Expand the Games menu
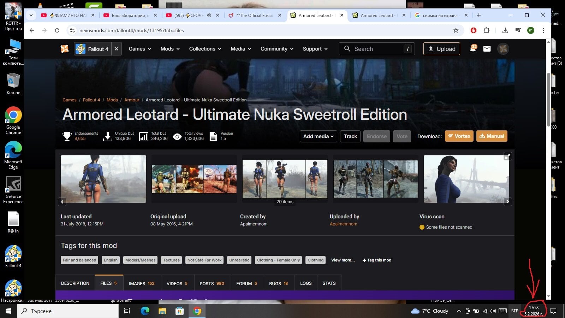Image resolution: width=565 pixels, height=318 pixels. (x=140, y=49)
